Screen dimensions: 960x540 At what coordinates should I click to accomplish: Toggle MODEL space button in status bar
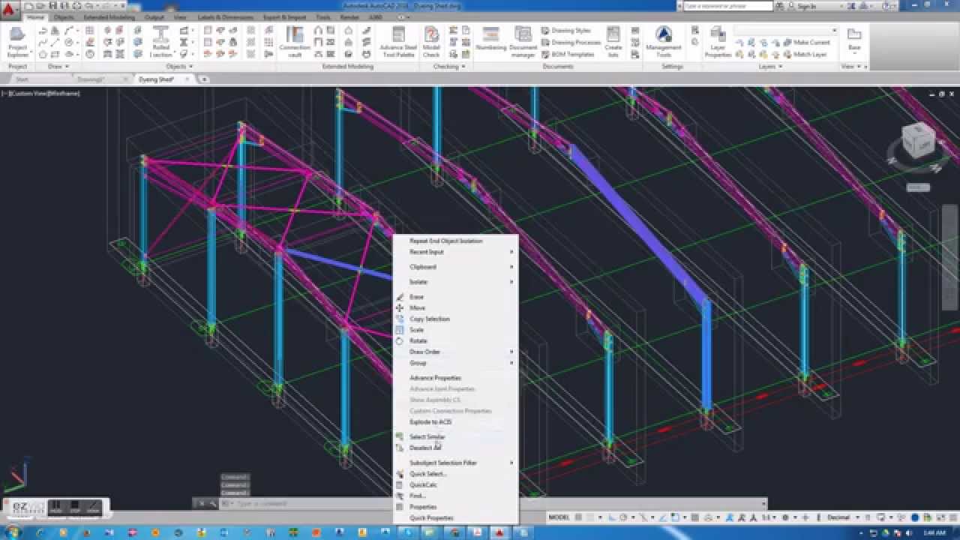(559, 517)
